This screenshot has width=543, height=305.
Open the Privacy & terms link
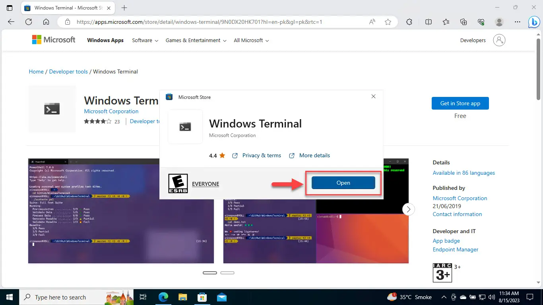pyautogui.click(x=256, y=155)
